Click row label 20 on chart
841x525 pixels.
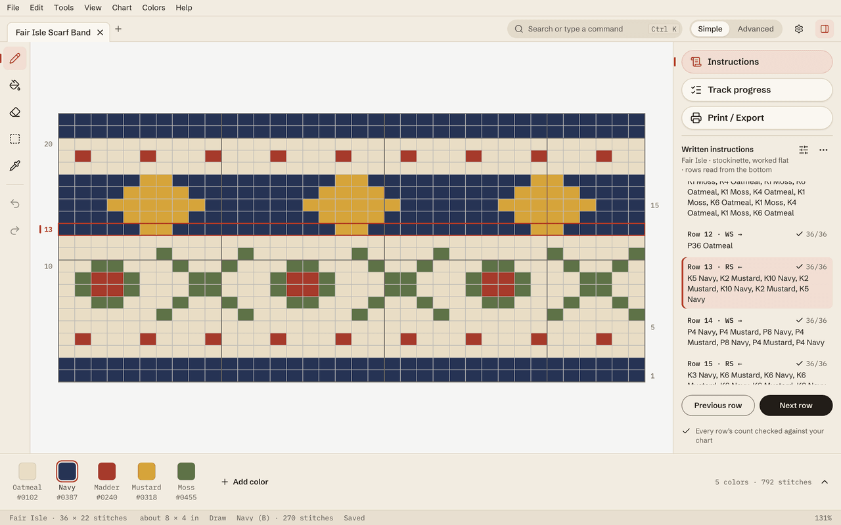click(48, 144)
